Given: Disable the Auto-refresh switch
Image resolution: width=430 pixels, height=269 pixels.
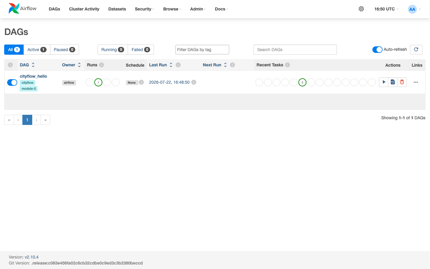Looking at the screenshot, I should 377,50.
